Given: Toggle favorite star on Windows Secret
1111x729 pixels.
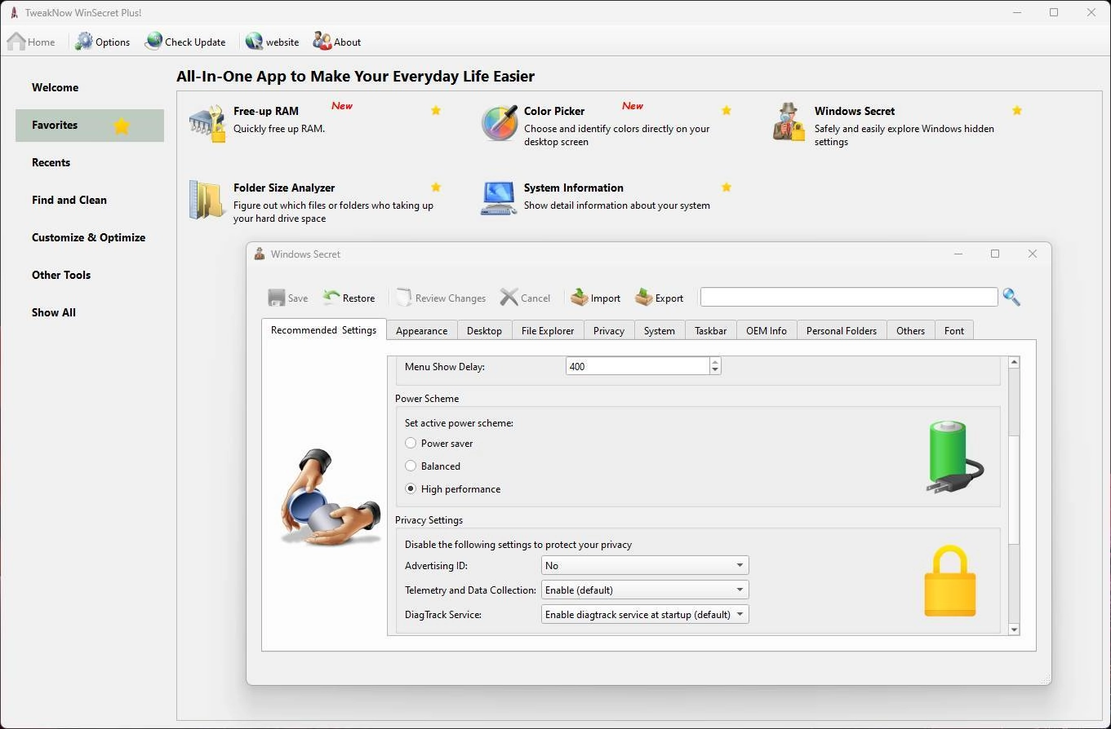Looking at the screenshot, I should [1017, 110].
